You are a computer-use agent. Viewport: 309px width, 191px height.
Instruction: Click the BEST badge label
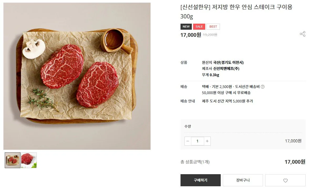coord(213,27)
